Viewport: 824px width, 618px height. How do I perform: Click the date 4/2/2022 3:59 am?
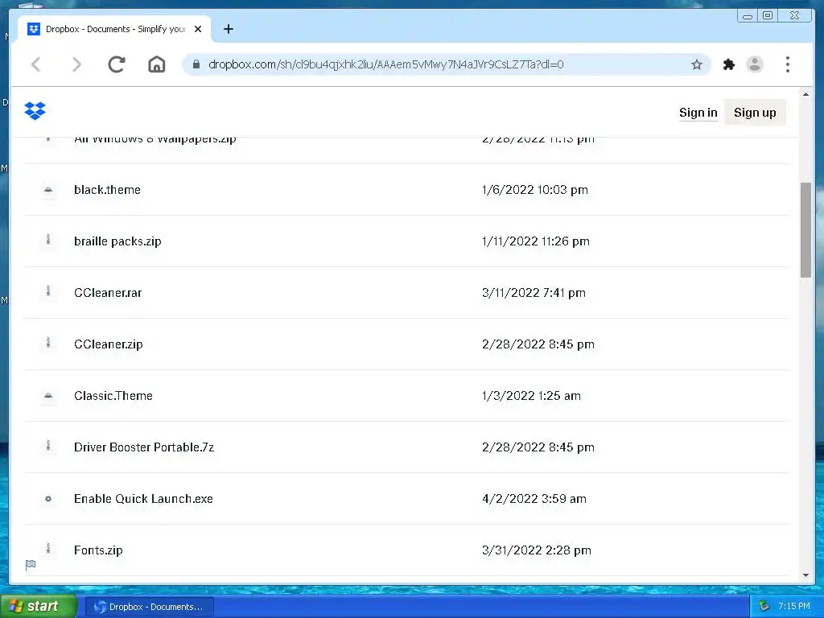[x=534, y=499]
